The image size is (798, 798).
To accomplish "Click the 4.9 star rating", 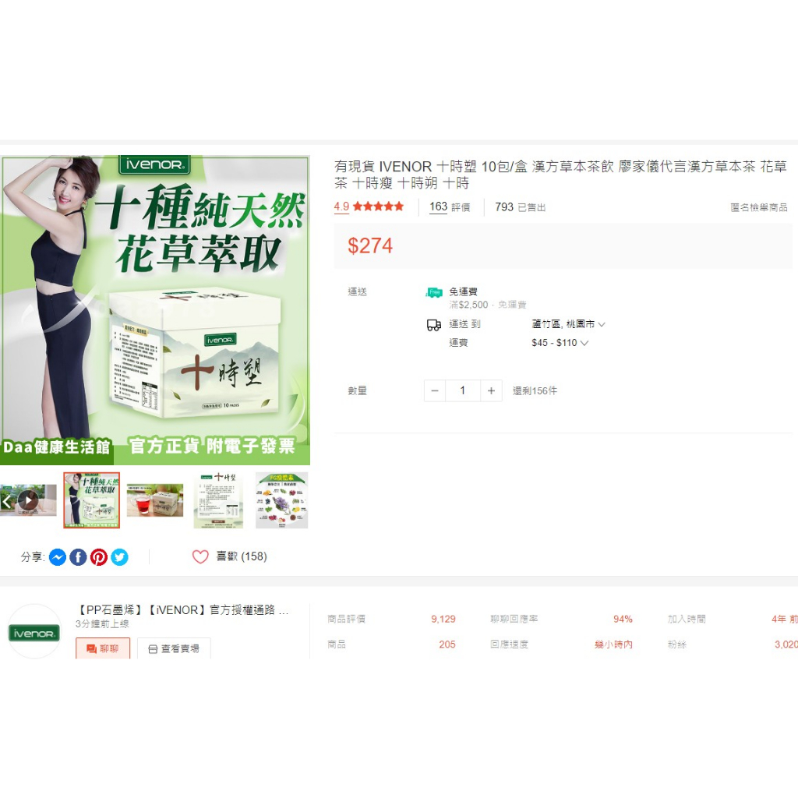I will point(369,207).
